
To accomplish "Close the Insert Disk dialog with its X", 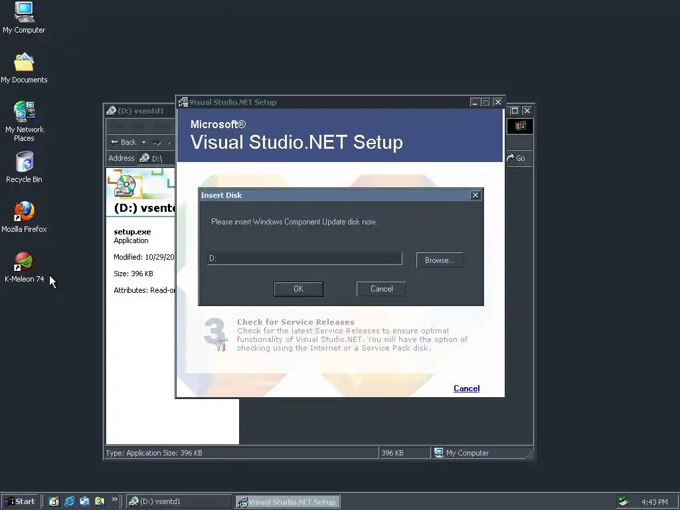I will (x=475, y=195).
